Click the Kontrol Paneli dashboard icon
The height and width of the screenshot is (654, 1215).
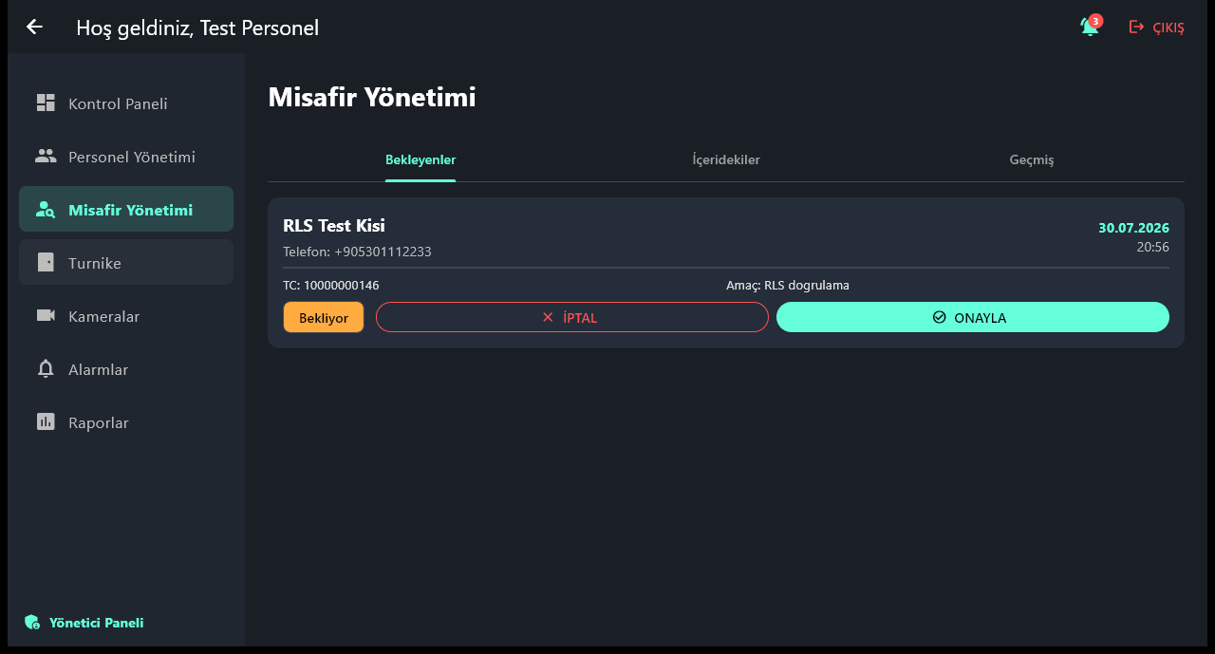(x=46, y=103)
